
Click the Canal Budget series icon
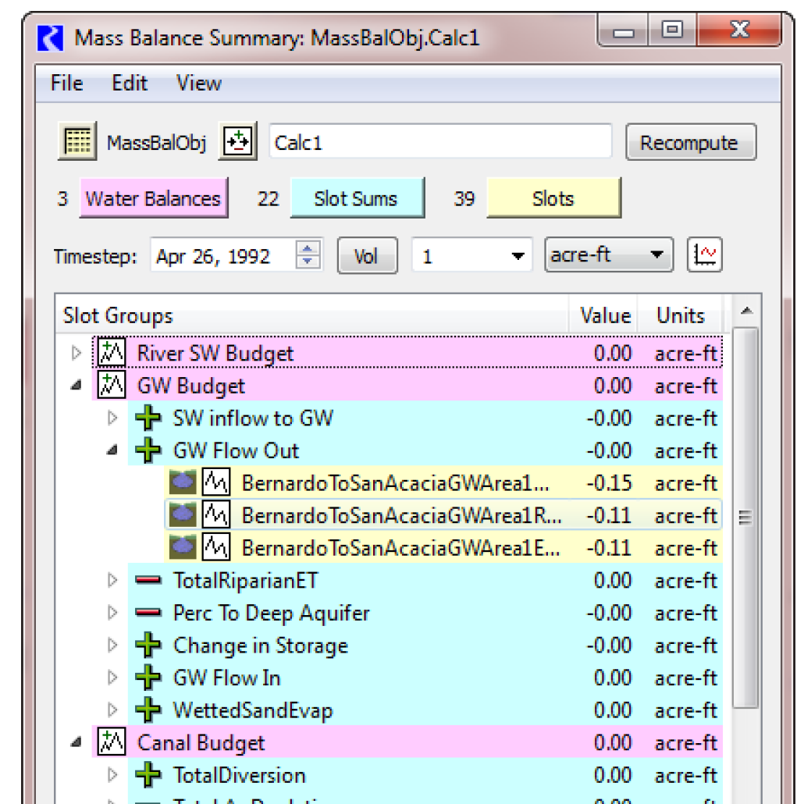coord(111,743)
